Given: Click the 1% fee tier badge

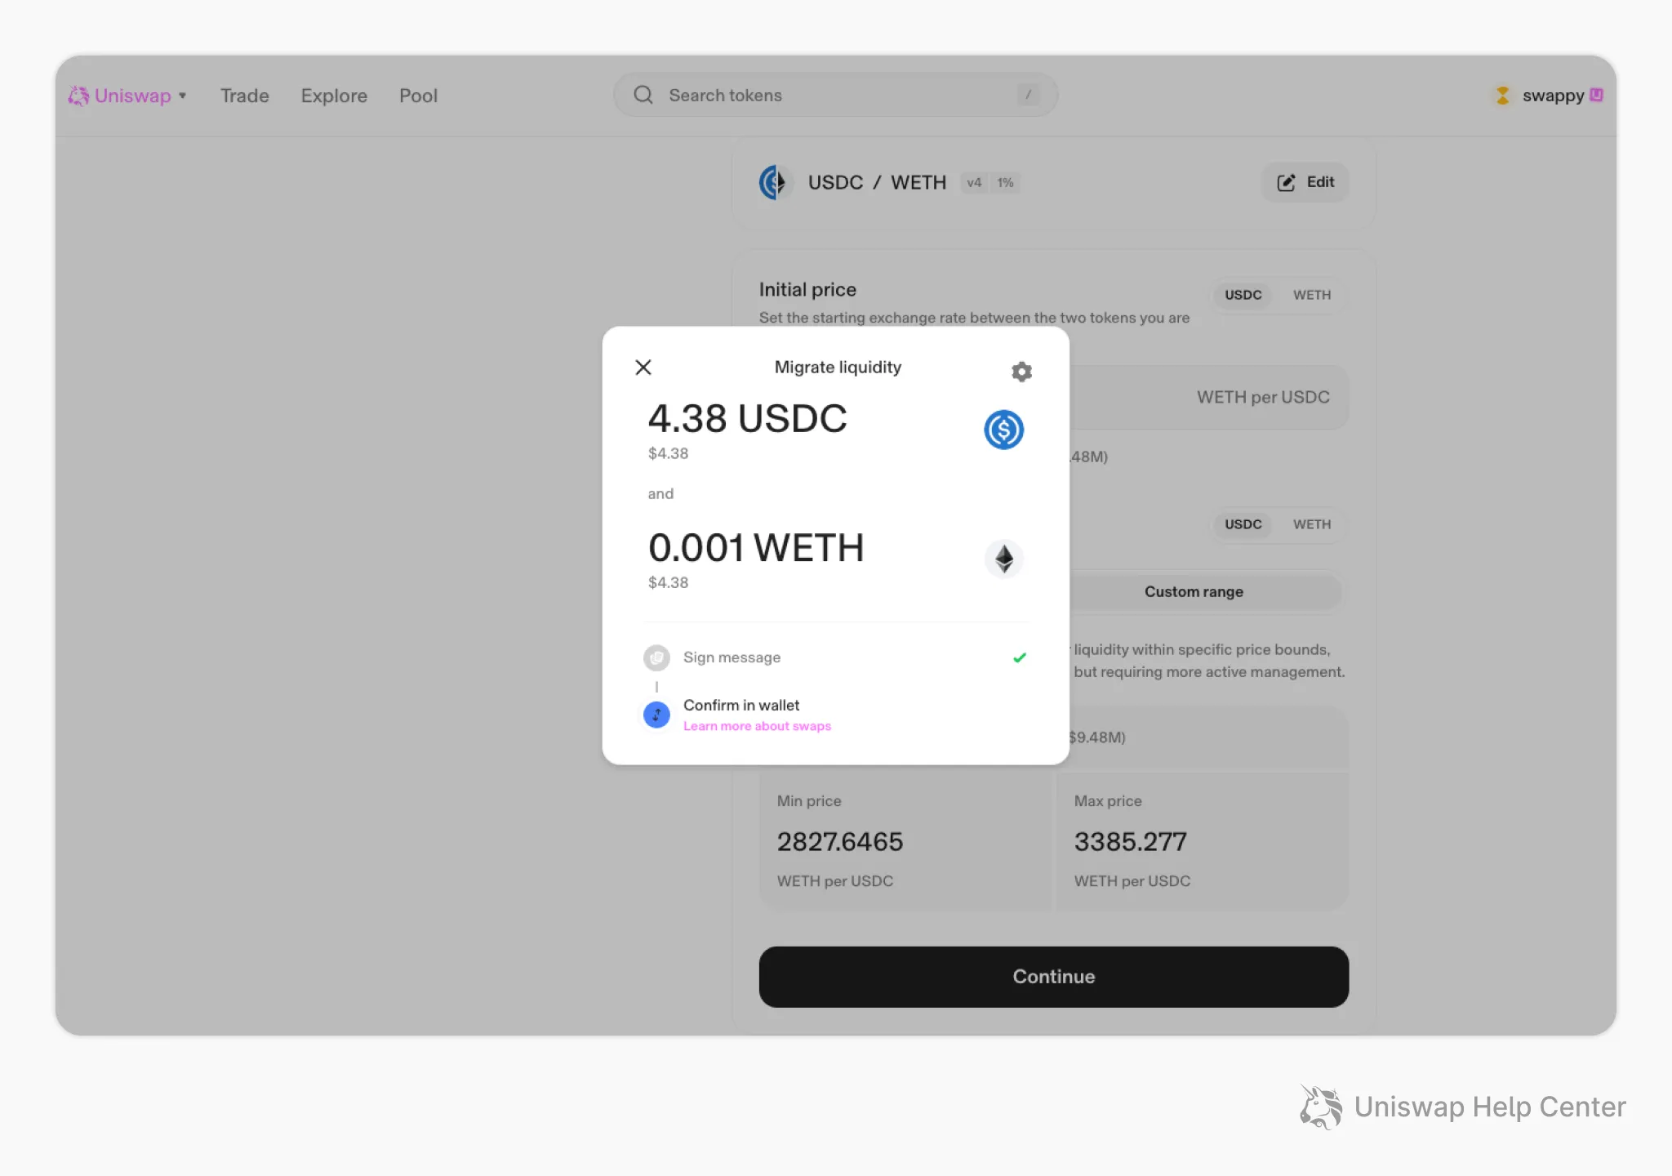Looking at the screenshot, I should click(1005, 183).
